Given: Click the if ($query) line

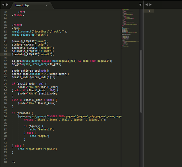Looking at the screenshot, I should pyautogui.click(x=34, y=126).
